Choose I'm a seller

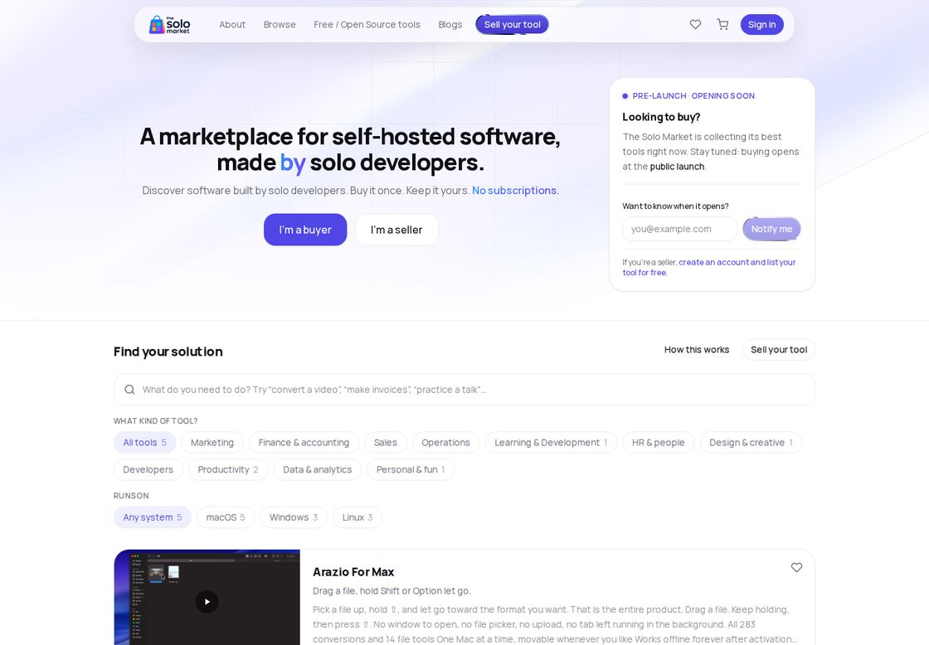pos(396,230)
